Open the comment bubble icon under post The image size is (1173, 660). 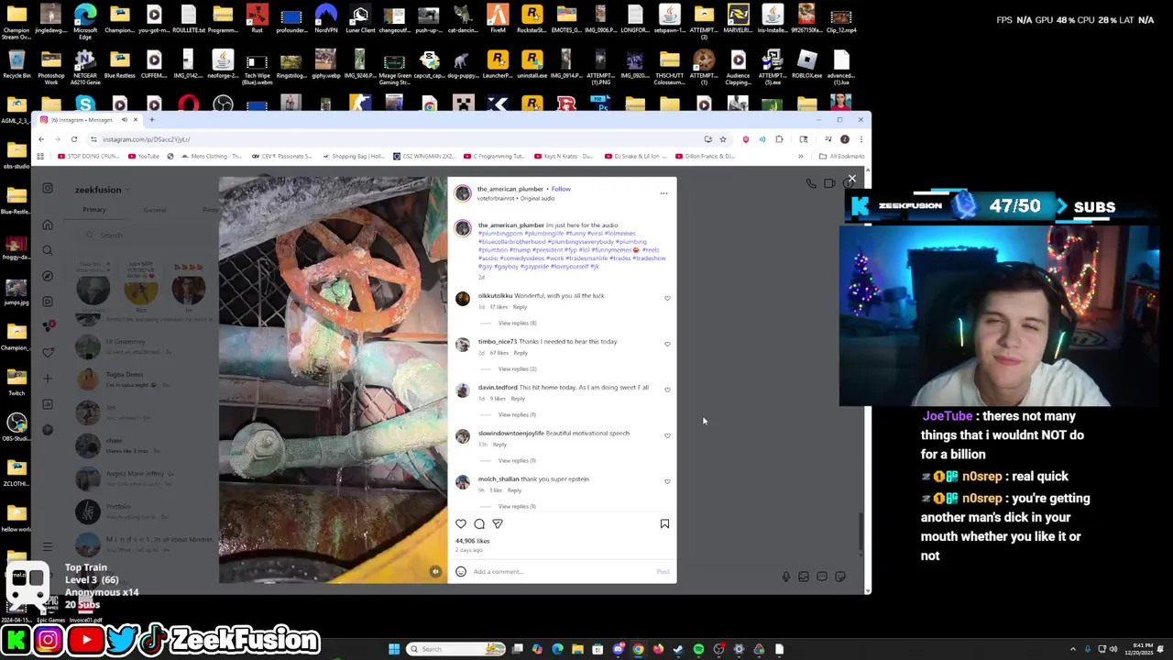point(479,523)
